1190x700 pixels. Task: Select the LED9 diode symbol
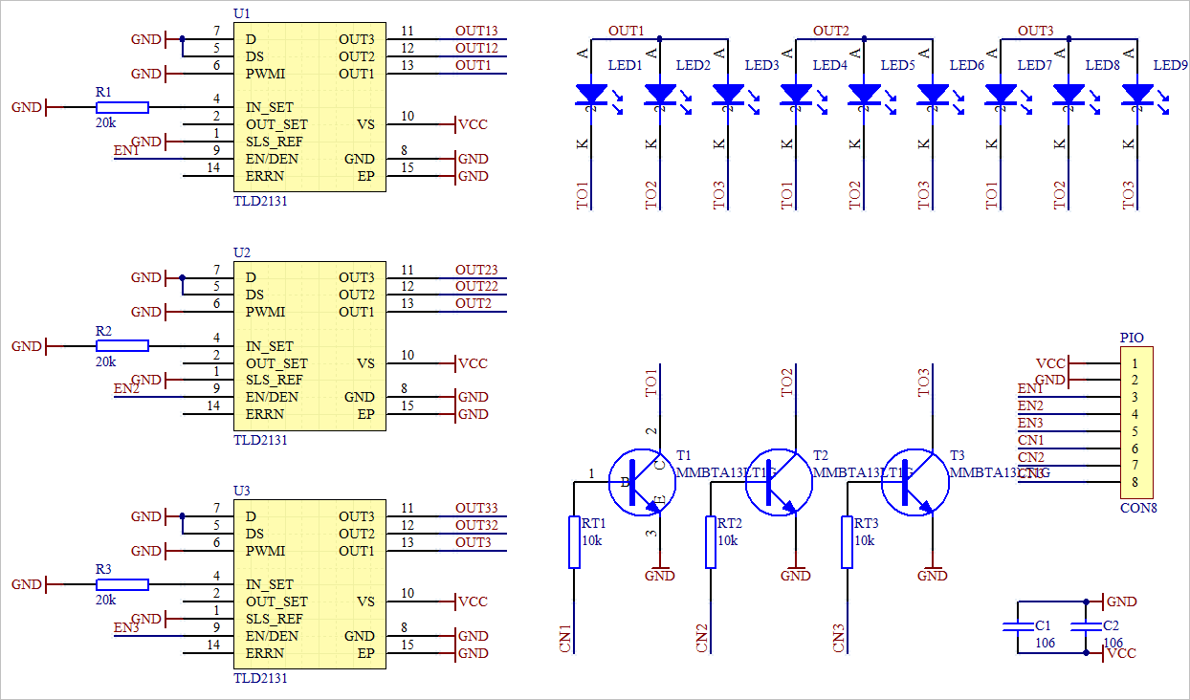[x=1137, y=96]
